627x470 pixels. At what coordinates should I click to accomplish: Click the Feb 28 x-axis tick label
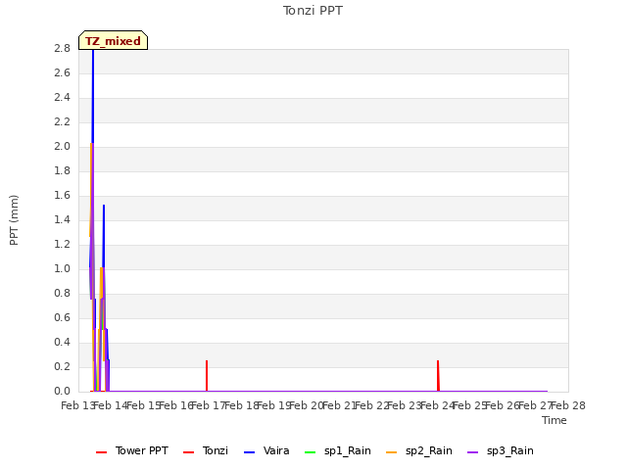pos(568,405)
